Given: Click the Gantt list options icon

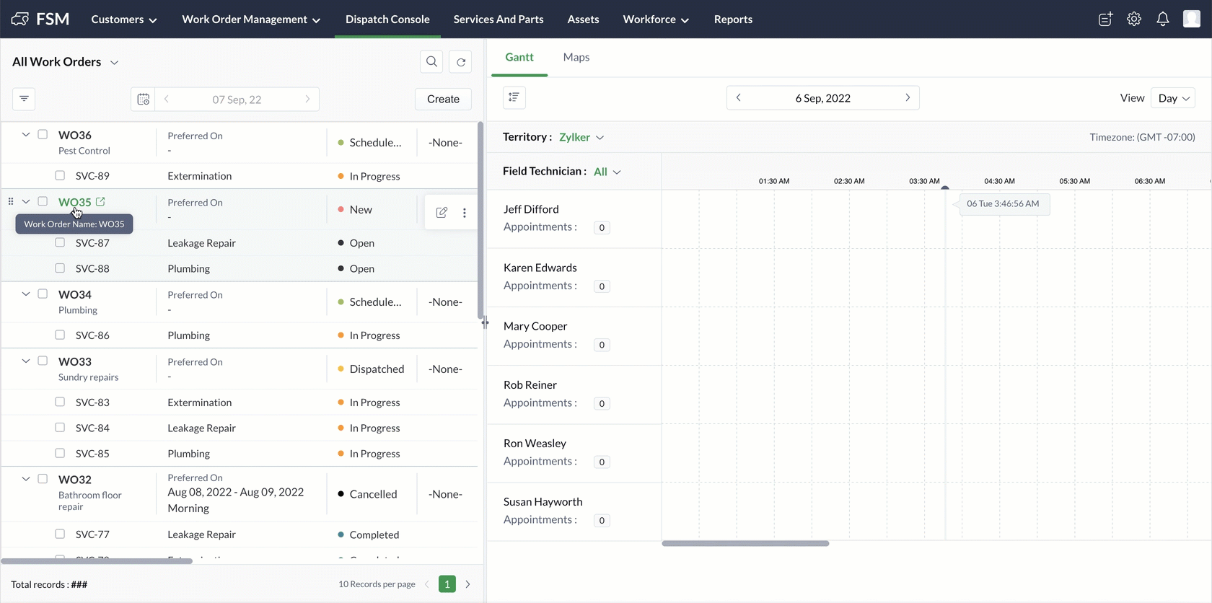Looking at the screenshot, I should (514, 97).
